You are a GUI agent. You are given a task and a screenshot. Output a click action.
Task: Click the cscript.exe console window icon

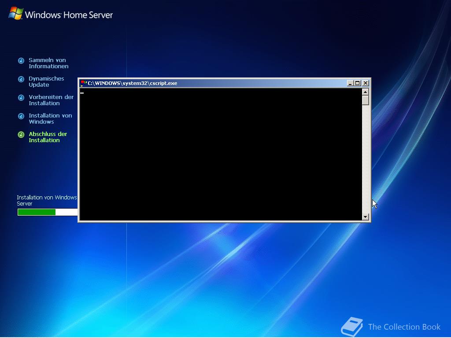83,83
